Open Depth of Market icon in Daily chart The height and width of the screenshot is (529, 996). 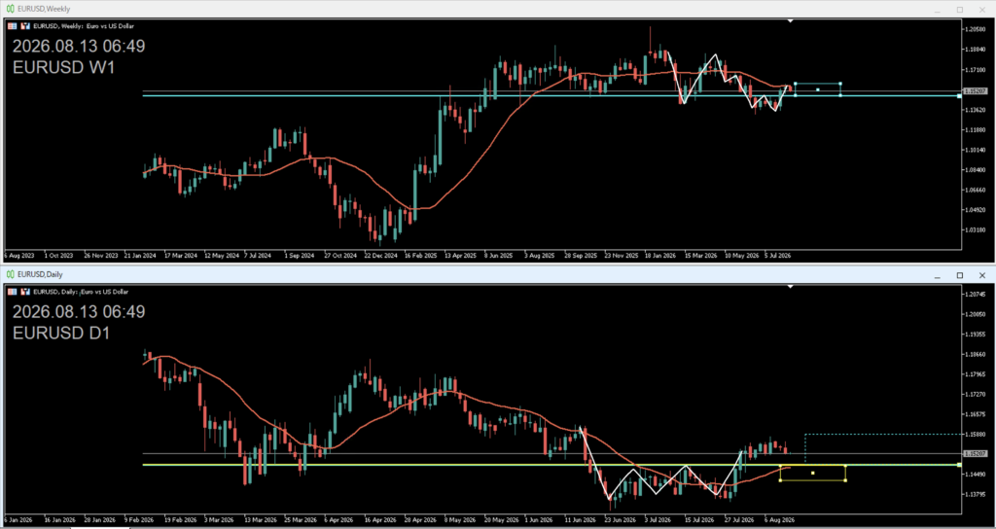coord(13,292)
